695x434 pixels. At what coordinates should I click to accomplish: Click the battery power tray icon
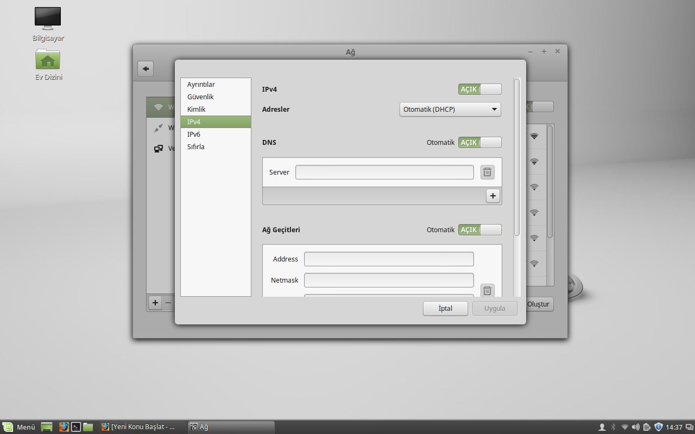647,427
